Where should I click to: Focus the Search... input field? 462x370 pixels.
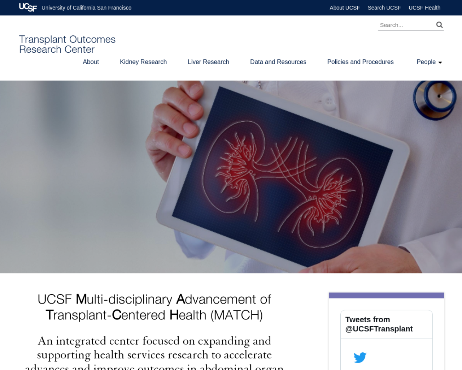tap(406, 25)
